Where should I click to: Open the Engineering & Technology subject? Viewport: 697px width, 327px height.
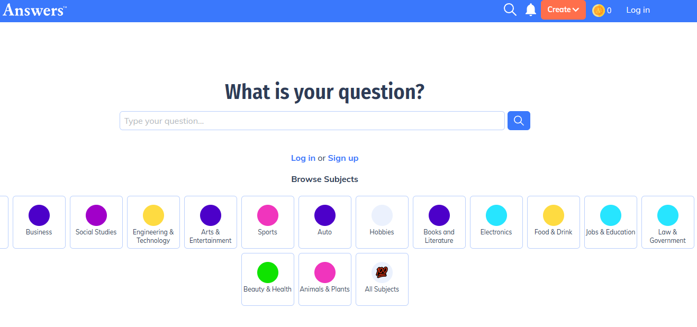pyautogui.click(x=153, y=222)
